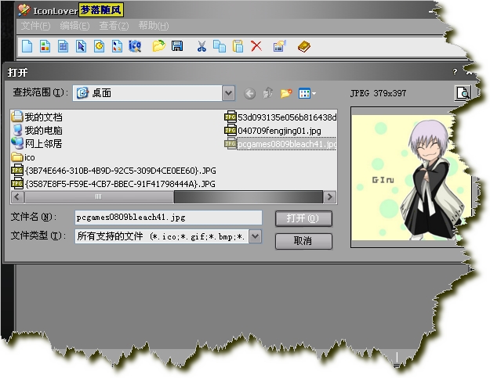The image size is (490, 378).
Task: Open the look-in combo box
Action: coord(154,93)
